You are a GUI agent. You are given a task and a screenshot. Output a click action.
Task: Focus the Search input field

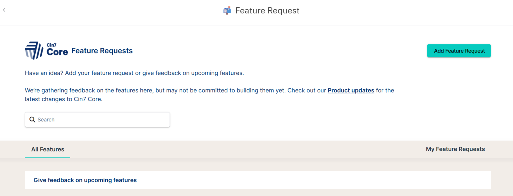coord(97,120)
